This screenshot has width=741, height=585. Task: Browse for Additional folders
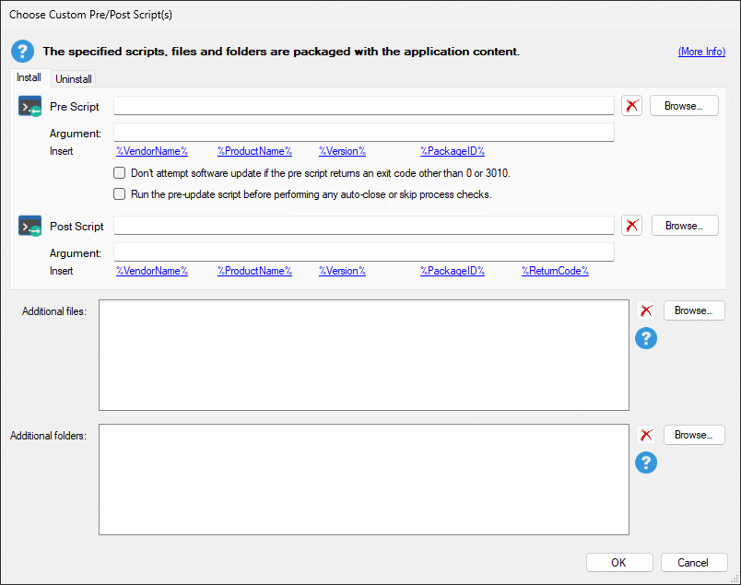[694, 435]
